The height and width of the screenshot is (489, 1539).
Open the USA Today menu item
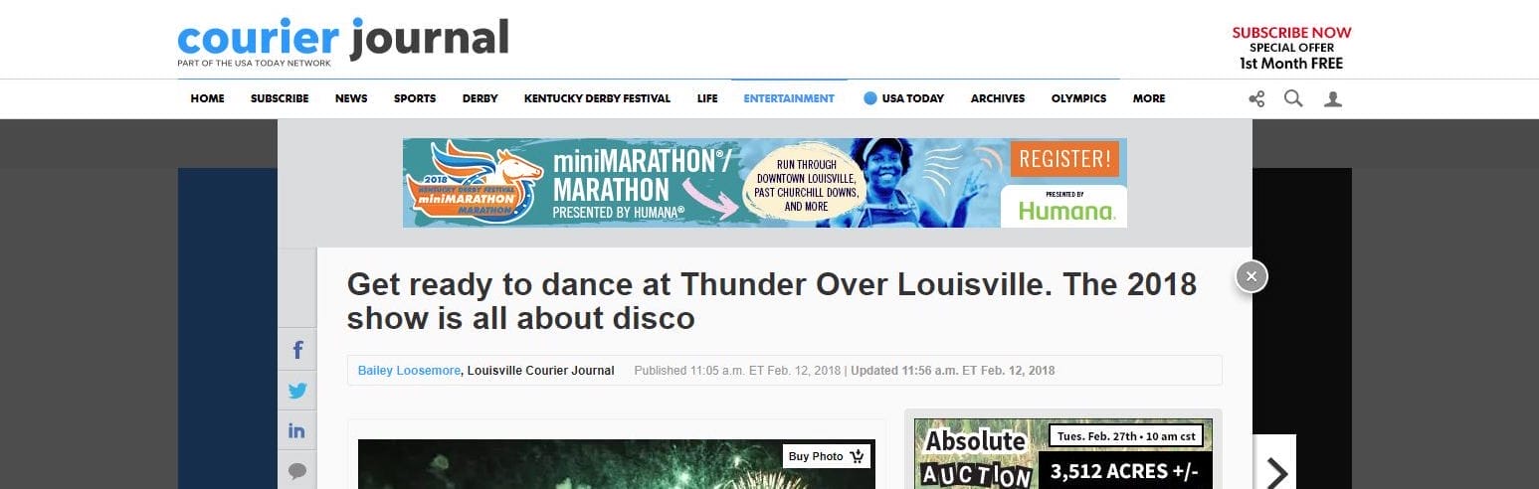coord(903,98)
